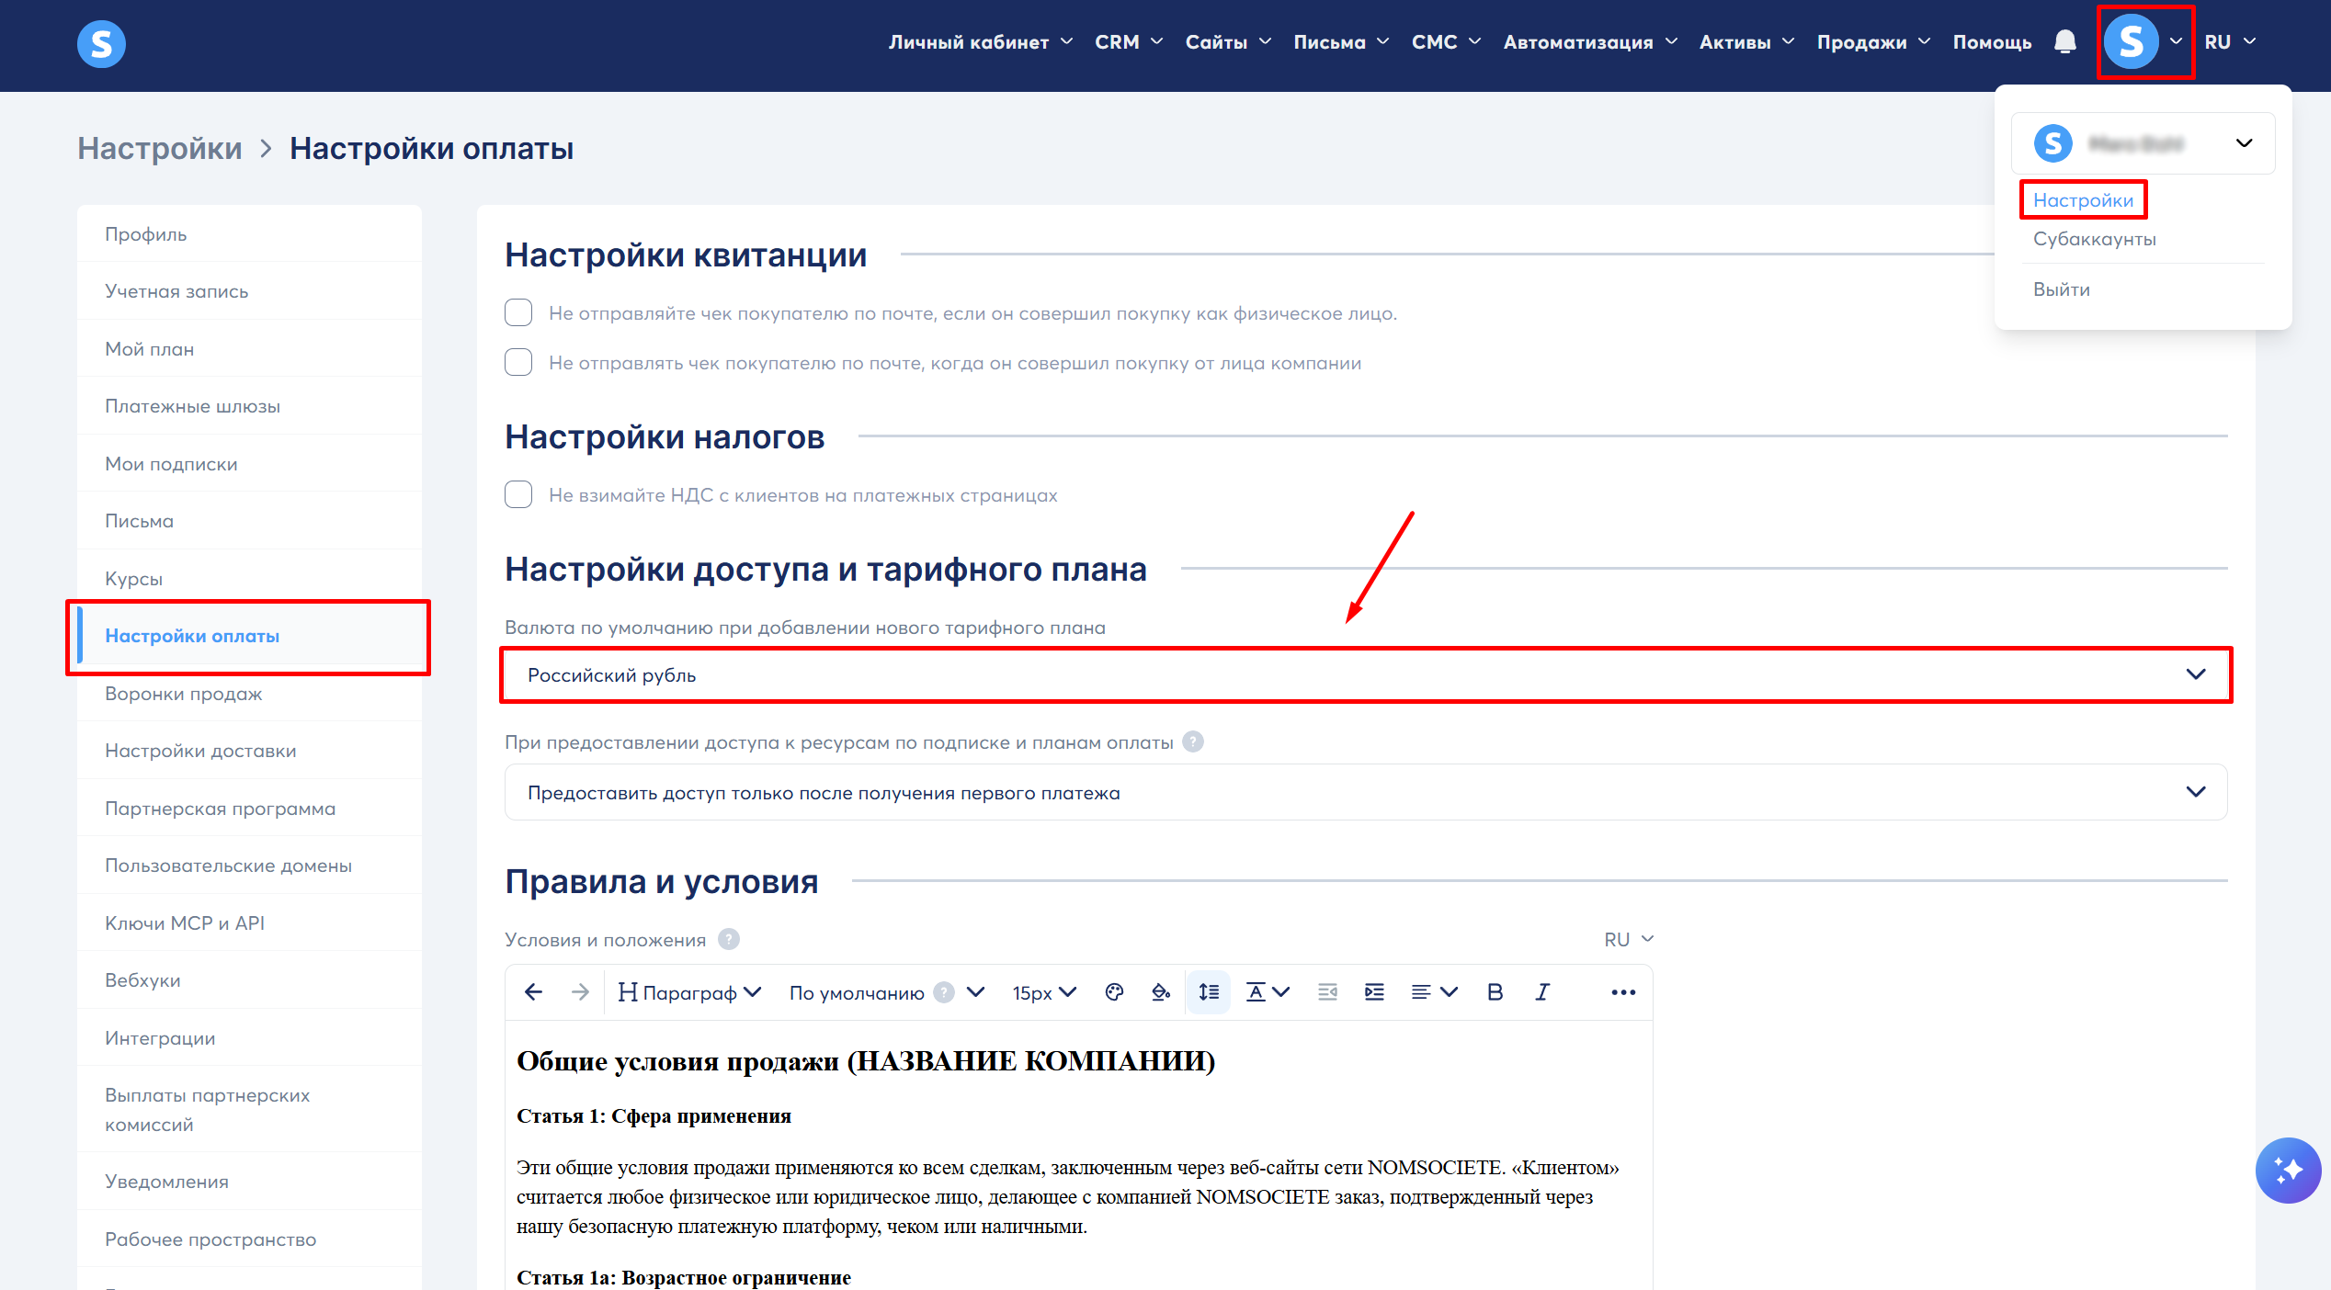Open Курсы in sidebar
This screenshot has height=1290, width=2331.
click(249, 579)
